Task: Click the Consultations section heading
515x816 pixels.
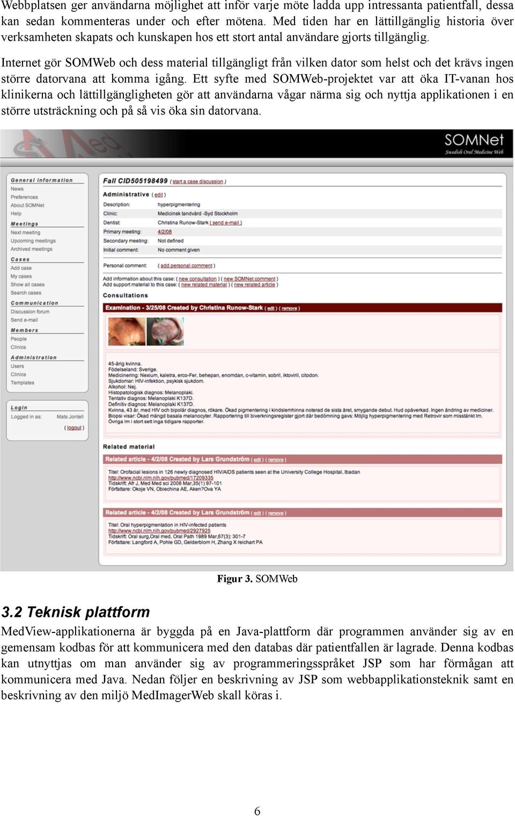Action: (125, 295)
